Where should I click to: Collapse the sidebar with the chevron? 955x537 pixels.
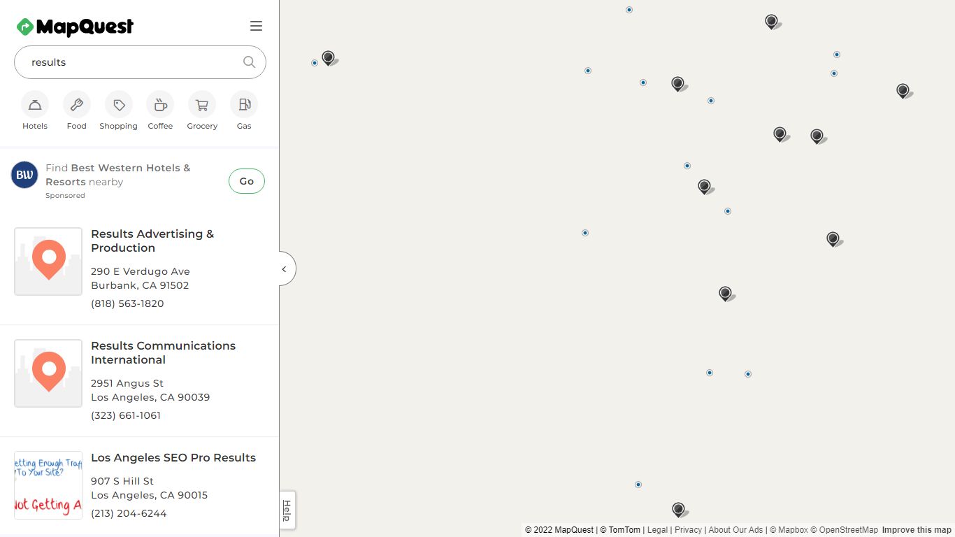tap(285, 269)
